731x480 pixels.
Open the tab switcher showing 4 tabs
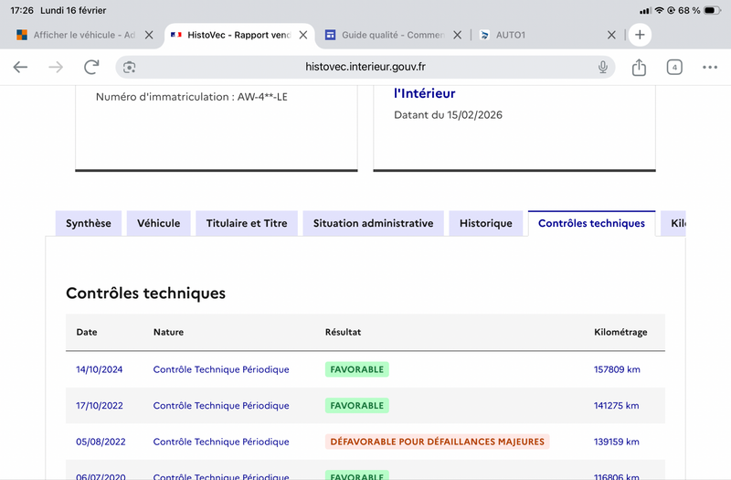pyautogui.click(x=674, y=67)
